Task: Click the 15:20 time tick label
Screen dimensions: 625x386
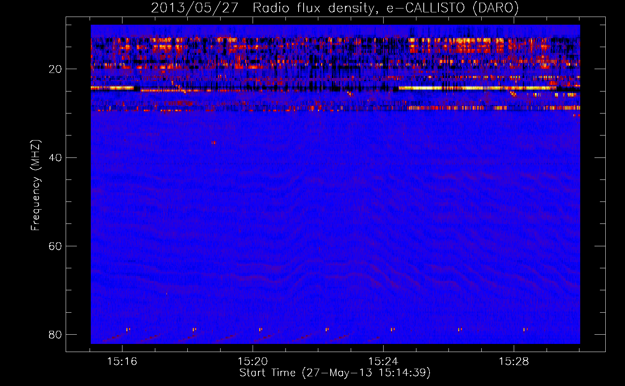Action: (253, 362)
